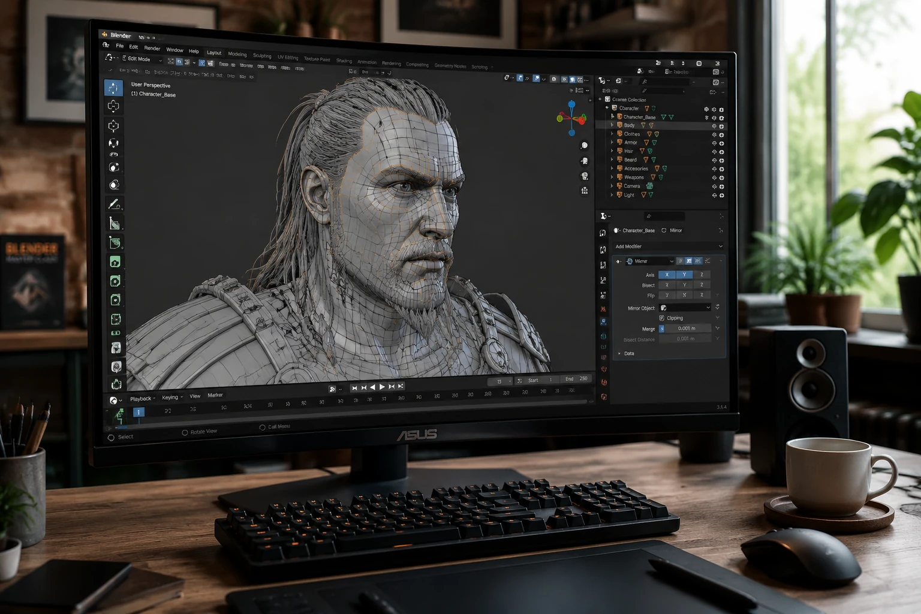
Task: Click the End frame 250 field
Action: coord(576,379)
